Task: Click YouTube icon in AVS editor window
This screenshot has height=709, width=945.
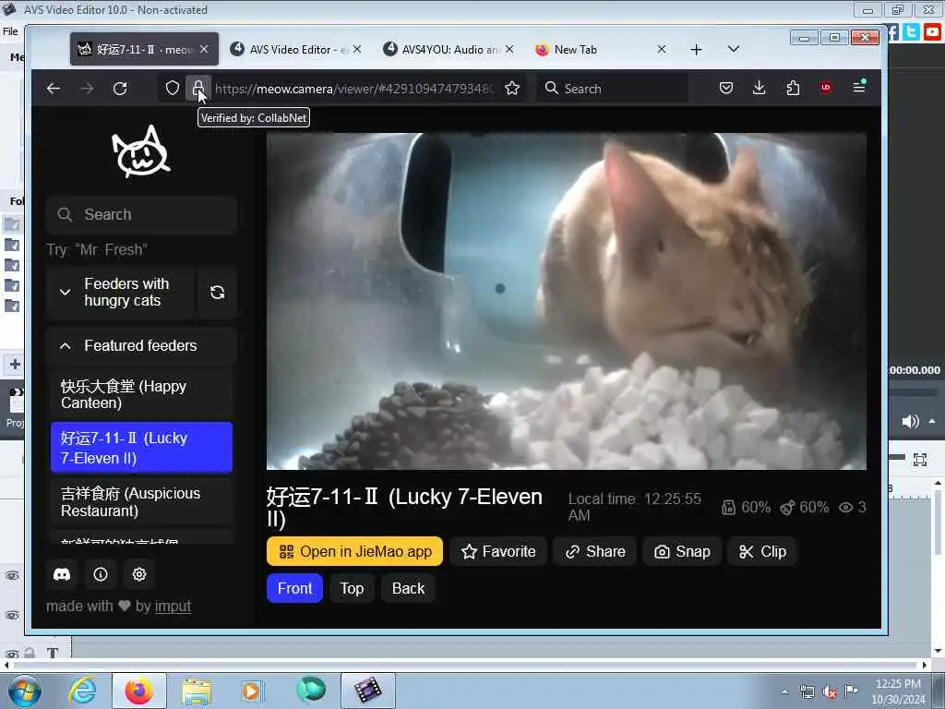Action: (x=933, y=32)
